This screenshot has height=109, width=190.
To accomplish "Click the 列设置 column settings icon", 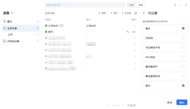I will pos(123,13).
